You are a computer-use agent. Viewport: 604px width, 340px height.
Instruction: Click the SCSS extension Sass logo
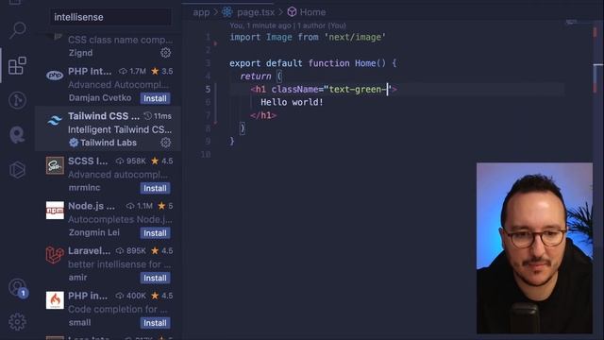pos(55,165)
